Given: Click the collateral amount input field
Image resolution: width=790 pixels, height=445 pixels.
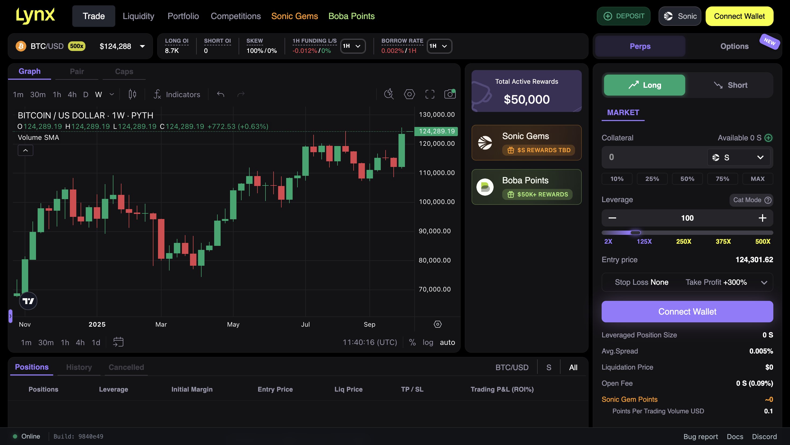Looking at the screenshot, I should click(x=644, y=157).
